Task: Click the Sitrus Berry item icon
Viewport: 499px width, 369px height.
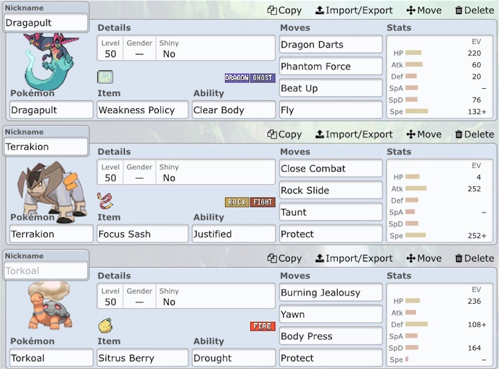Action: pos(105,325)
